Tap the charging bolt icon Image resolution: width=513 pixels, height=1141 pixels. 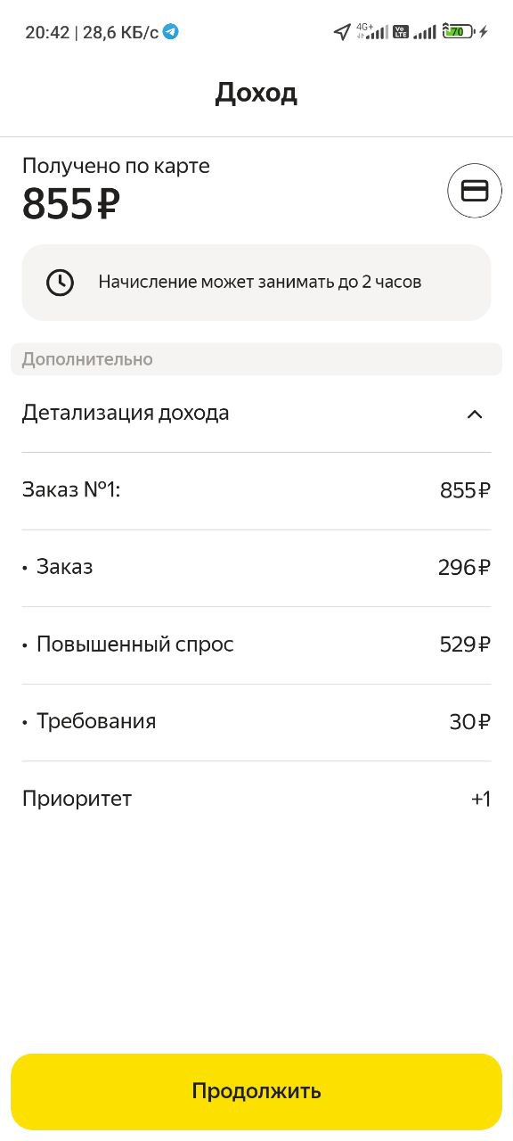pyautogui.click(x=484, y=32)
